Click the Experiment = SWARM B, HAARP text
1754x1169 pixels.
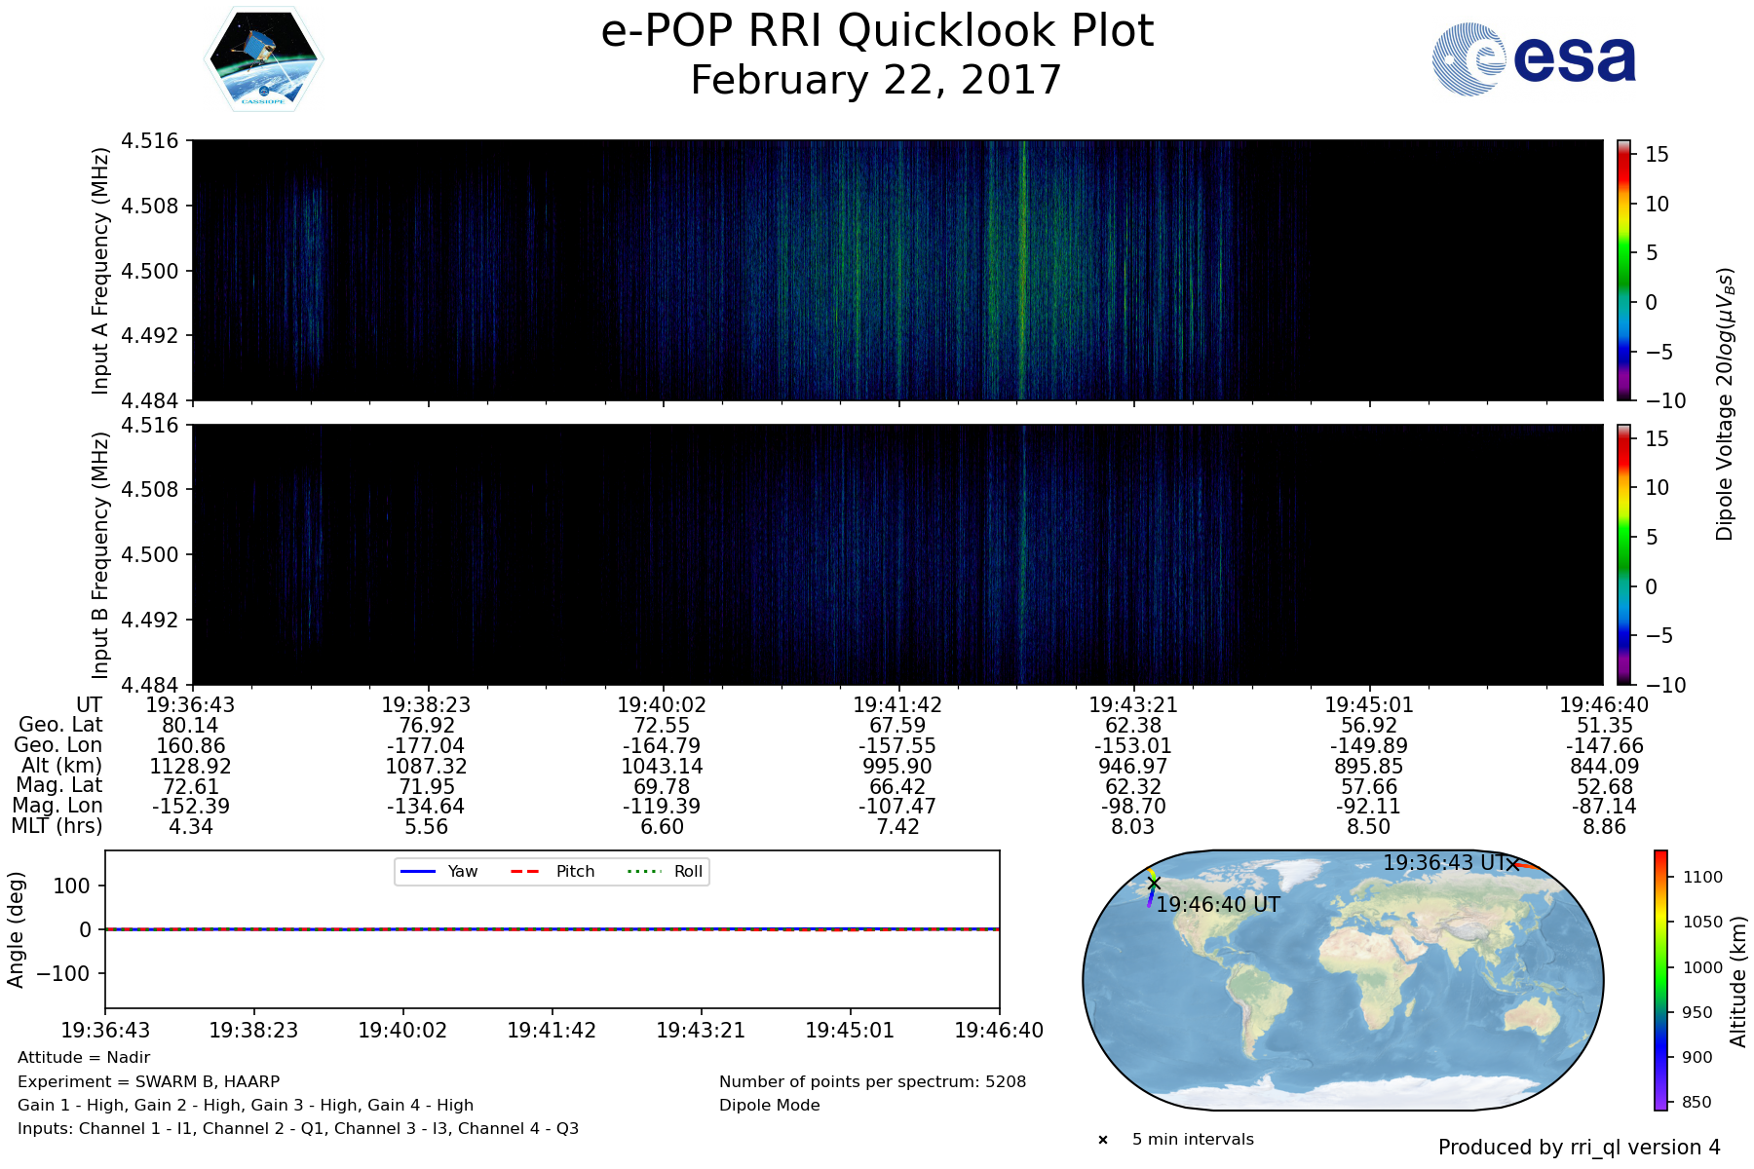148,1081
